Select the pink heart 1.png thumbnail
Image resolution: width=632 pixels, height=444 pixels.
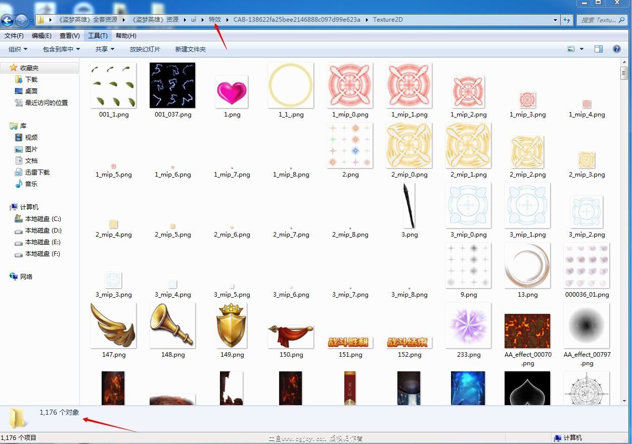click(x=232, y=92)
